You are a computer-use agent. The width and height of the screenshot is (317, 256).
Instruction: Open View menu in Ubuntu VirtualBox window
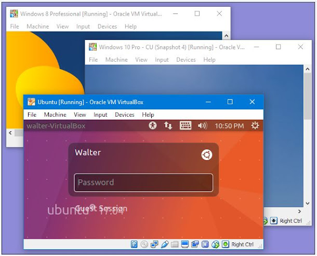click(80, 115)
